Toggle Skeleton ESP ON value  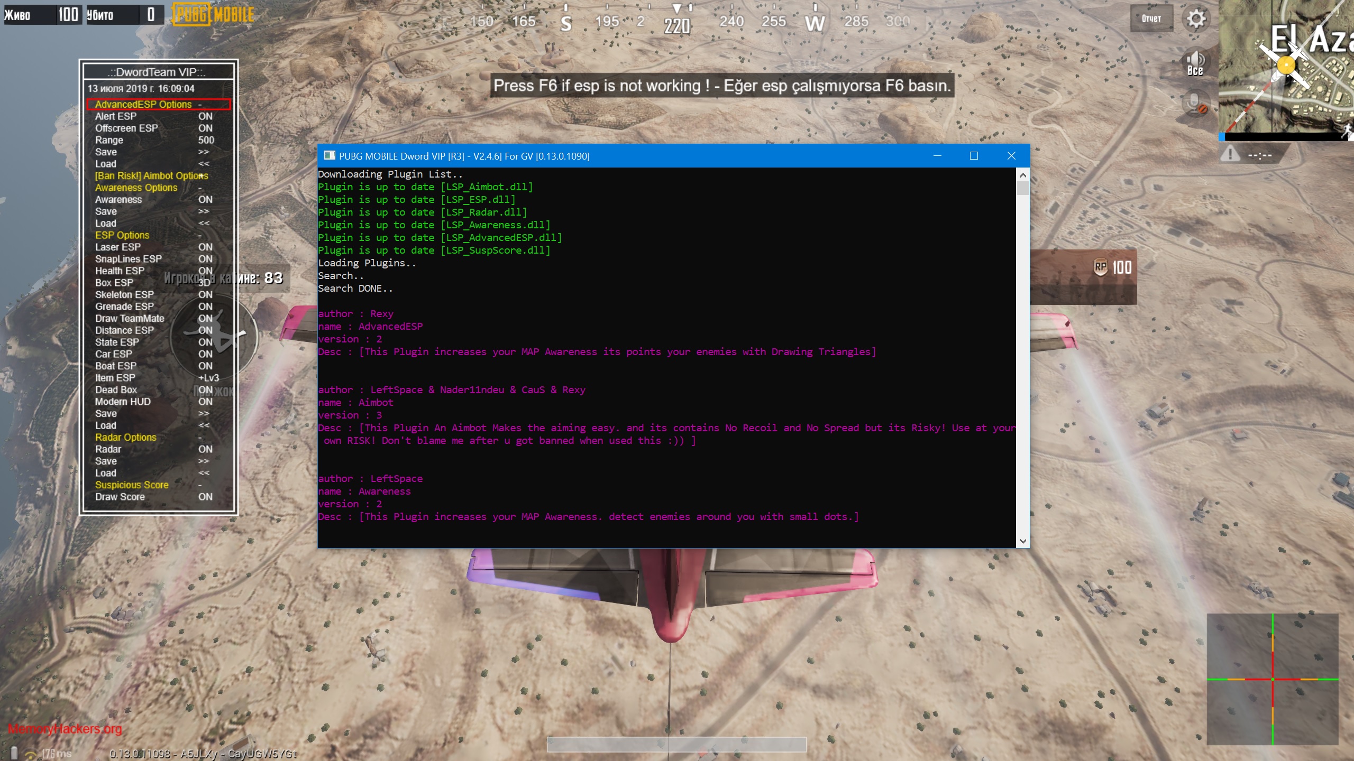click(205, 294)
